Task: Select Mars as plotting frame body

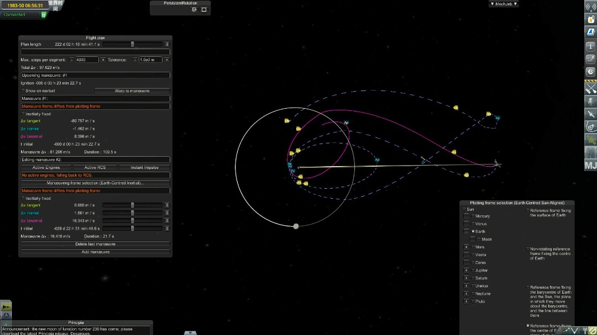Action: click(473, 247)
